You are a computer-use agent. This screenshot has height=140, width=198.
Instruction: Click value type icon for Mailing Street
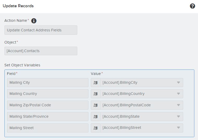coord(95,128)
